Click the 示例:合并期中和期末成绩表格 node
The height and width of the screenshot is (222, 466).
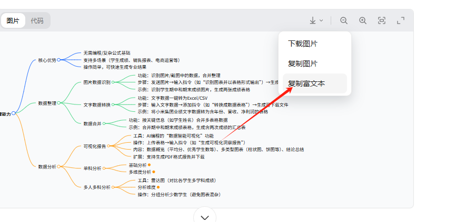coord(187,128)
